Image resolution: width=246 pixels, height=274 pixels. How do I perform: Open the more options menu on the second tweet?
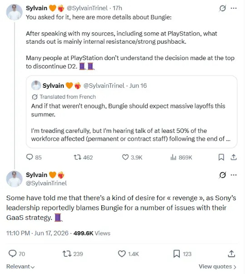tap(233, 175)
